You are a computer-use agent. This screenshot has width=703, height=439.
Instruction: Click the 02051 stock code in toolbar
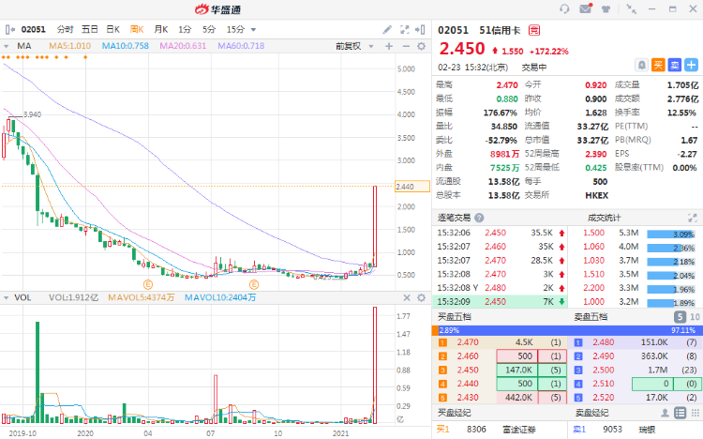point(34,30)
